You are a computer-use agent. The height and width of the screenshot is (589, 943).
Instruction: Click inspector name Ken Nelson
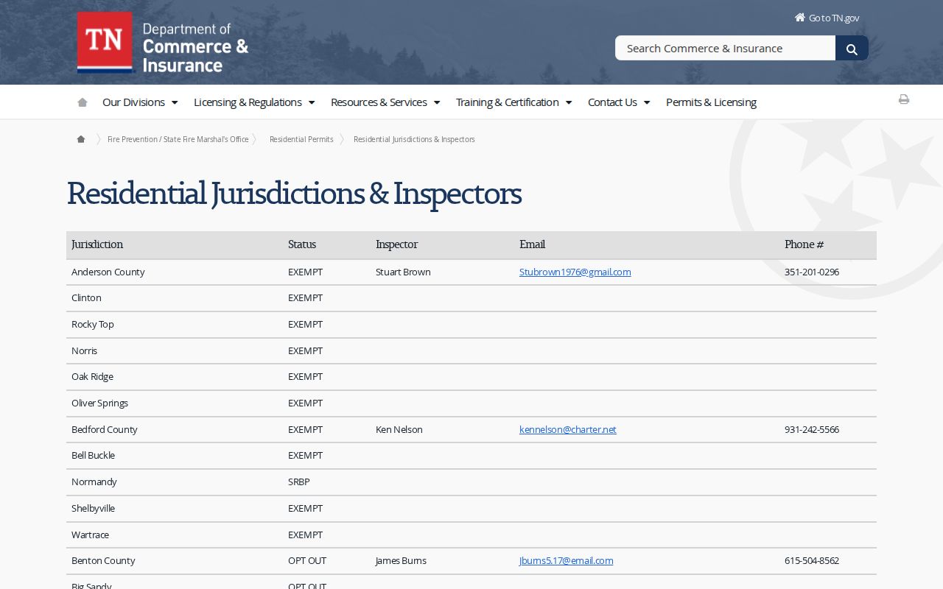(x=399, y=429)
